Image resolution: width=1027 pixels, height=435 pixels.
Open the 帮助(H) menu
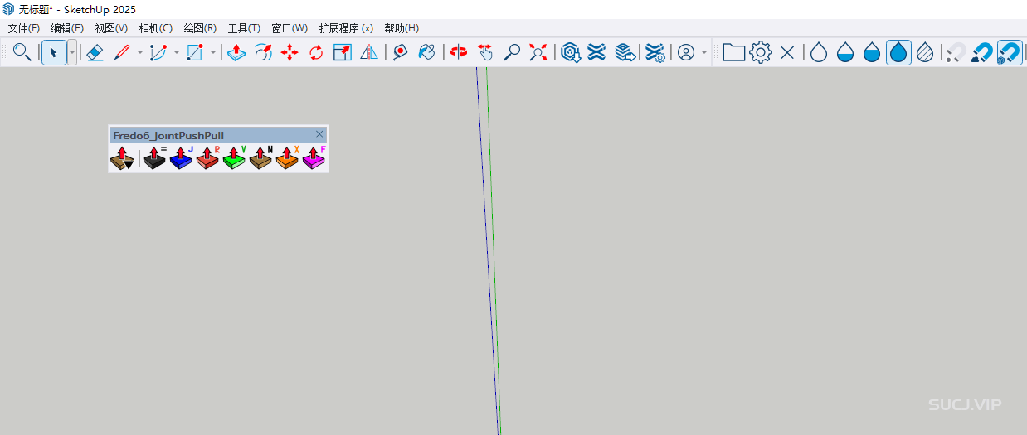click(402, 28)
